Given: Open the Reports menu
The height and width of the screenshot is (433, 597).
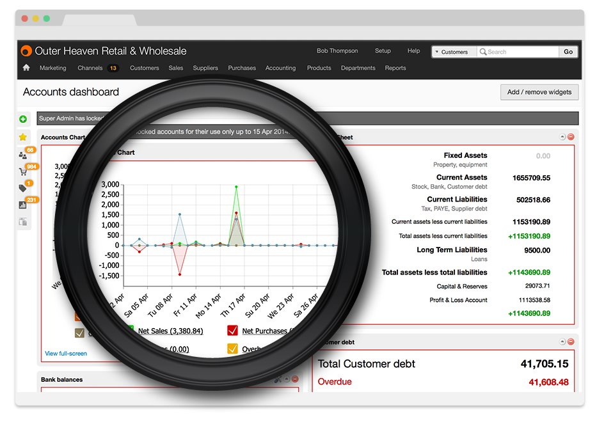Looking at the screenshot, I should click(x=395, y=68).
